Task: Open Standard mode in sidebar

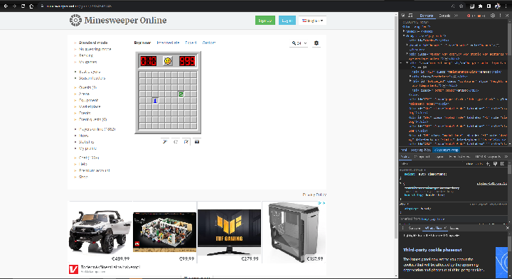Action: (93, 43)
